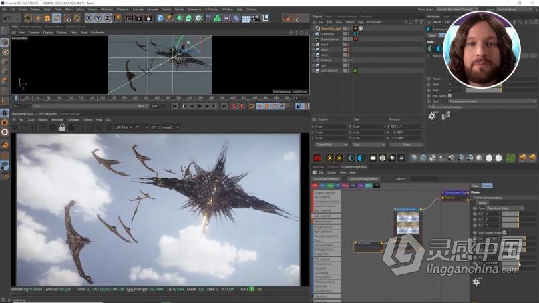Click Get Active material button
The height and width of the screenshot is (303, 539).
coord(326,179)
